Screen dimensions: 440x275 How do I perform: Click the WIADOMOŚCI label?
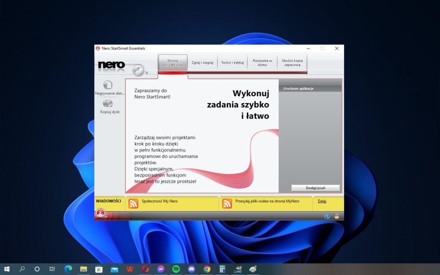click(108, 201)
